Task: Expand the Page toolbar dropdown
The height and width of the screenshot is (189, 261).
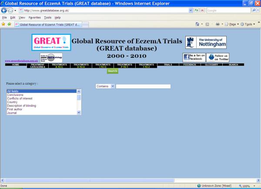Action: click(234, 24)
